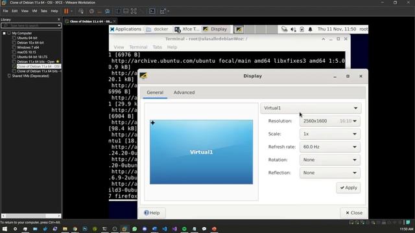
Task: Open VMware Edit menu
Action: pyautogui.click(x=14, y=11)
